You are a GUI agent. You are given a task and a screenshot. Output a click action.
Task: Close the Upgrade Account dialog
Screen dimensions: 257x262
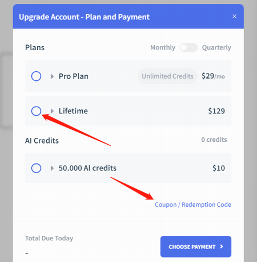click(234, 17)
